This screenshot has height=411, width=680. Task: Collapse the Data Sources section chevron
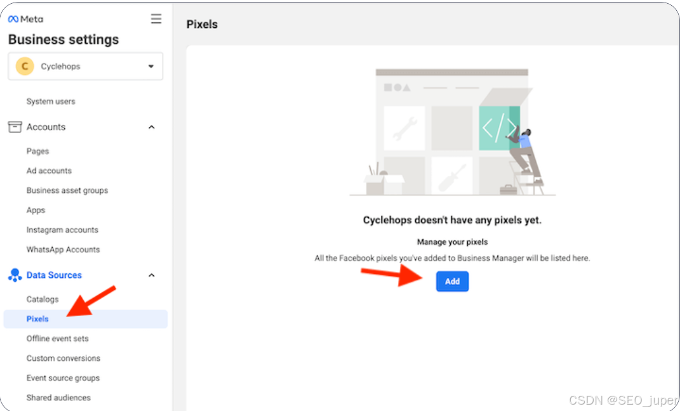151,275
